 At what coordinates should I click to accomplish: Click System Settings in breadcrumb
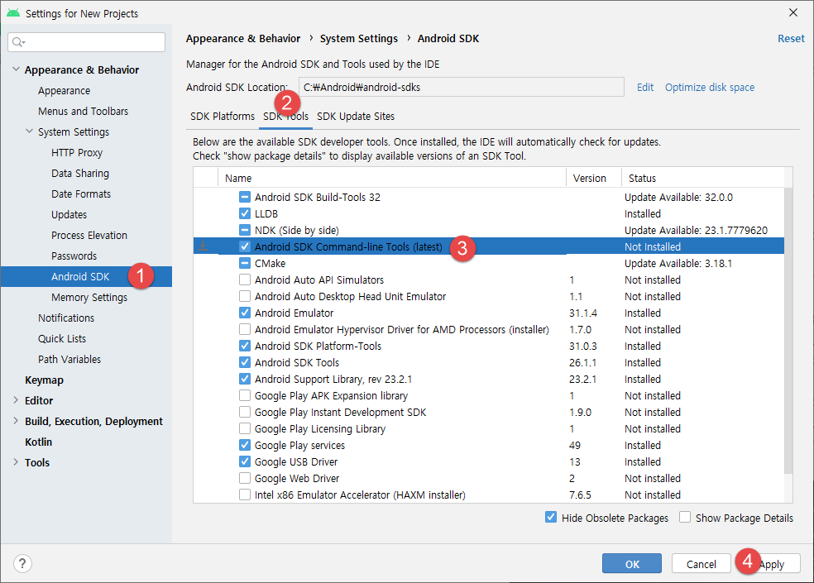[359, 38]
